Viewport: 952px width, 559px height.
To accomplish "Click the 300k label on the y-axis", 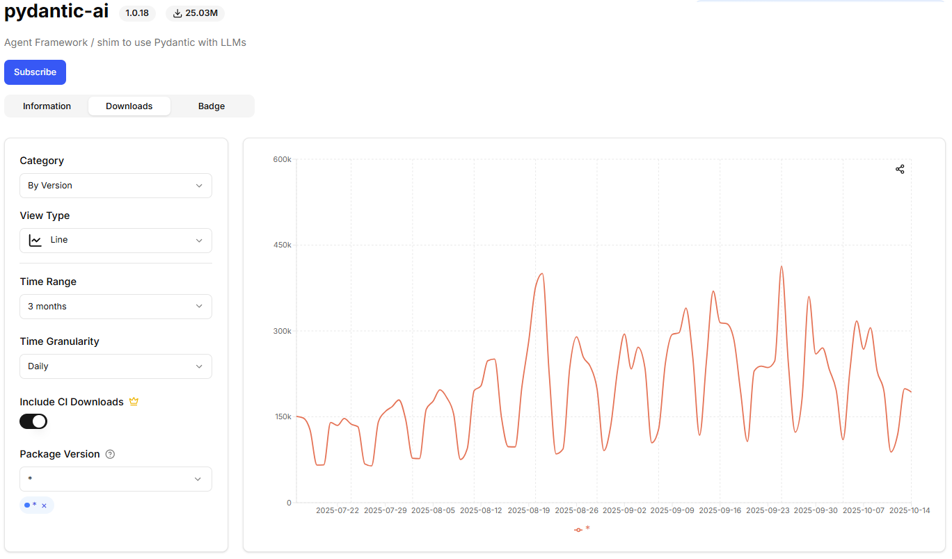I will [x=282, y=331].
